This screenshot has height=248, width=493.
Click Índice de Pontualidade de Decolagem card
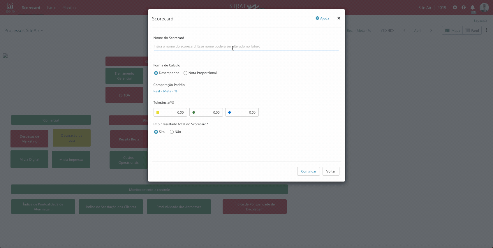pos(255,207)
